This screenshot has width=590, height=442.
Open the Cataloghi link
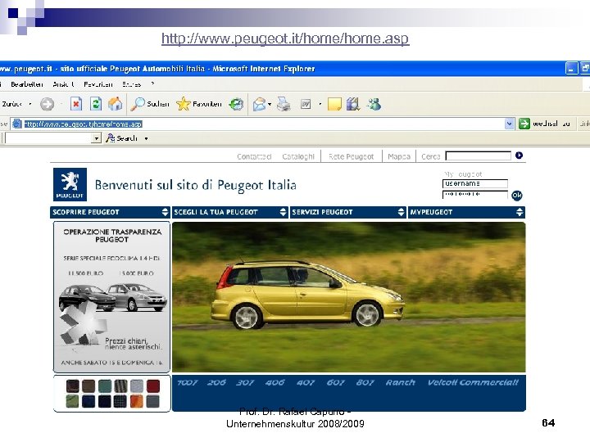[x=298, y=156]
